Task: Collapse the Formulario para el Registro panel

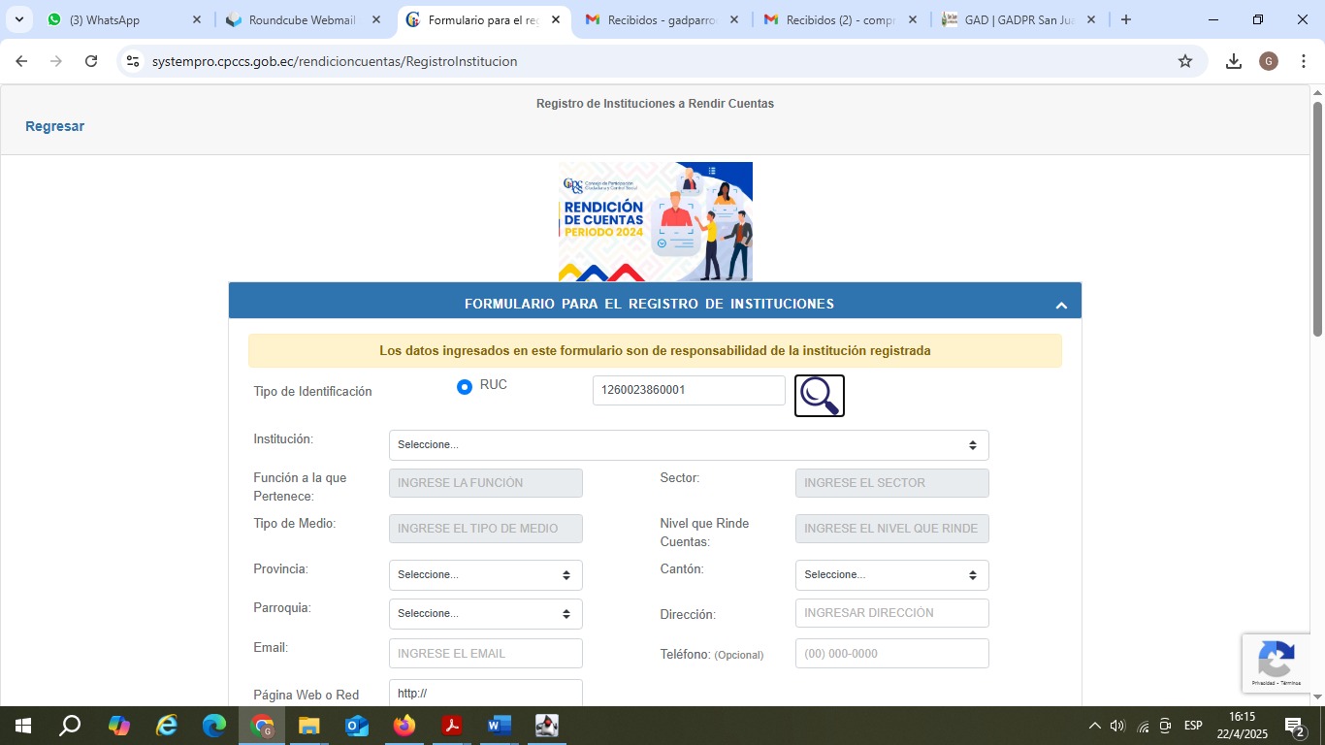Action: [x=1060, y=305]
